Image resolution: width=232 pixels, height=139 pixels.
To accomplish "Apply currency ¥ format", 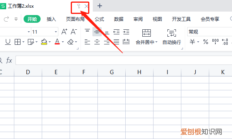I will pyautogui.click(x=192, y=42).
